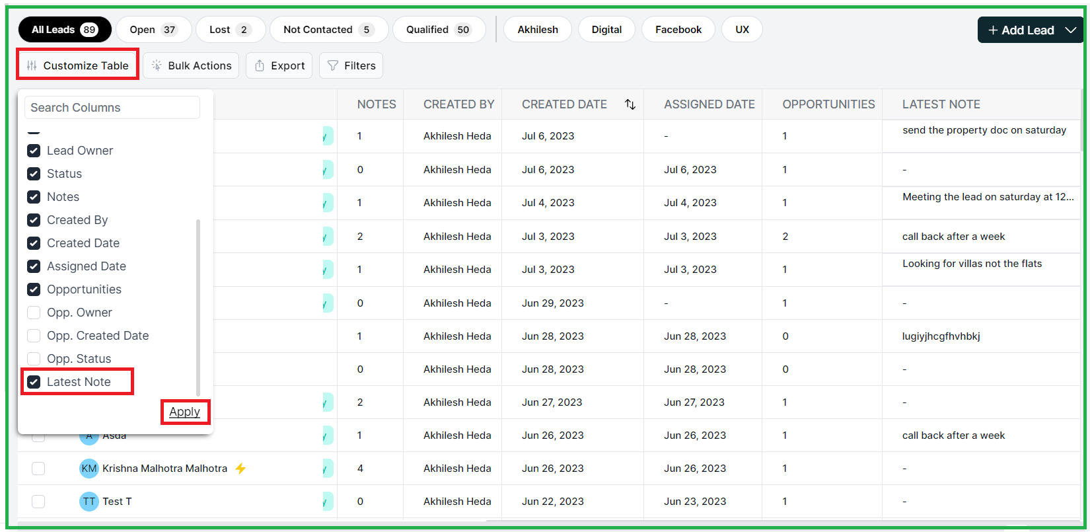Select the Facebook saved view

tap(678, 30)
